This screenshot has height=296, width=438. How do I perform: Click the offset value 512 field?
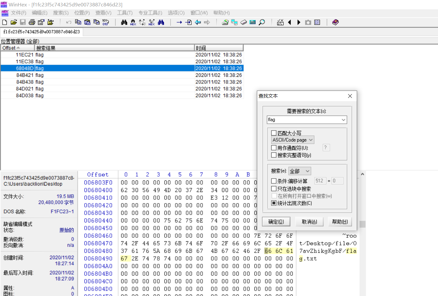pyautogui.click(x=320, y=181)
